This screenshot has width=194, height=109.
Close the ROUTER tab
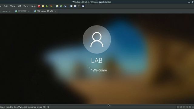pyautogui.click(x=29, y=11)
